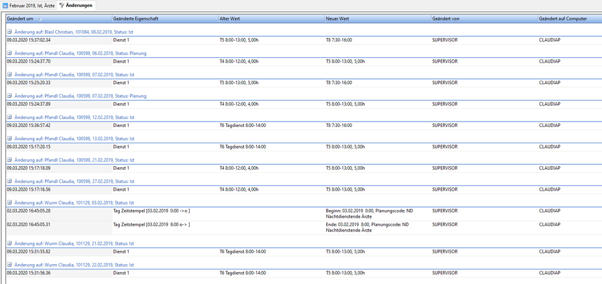Image resolution: width=602 pixels, height=284 pixels.
Task: Collapse the Wurm Claudia 03.02.2019 group
Action: (x=10, y=203)
